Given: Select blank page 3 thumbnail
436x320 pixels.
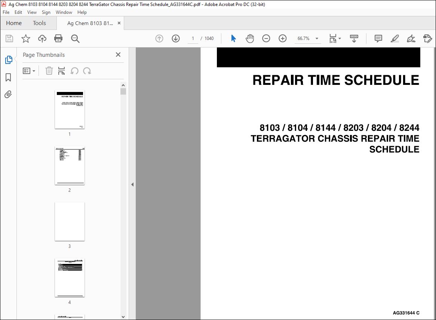Looking at the screenshot, I should click(70, 222).
